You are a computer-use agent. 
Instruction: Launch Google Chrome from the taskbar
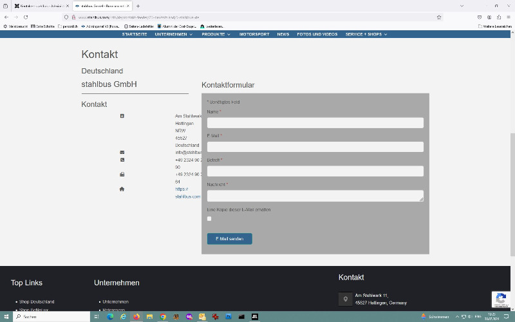[x=163, y=316]
